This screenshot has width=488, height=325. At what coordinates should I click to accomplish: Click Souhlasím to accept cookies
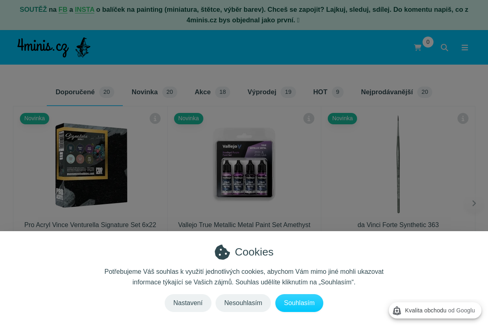point(299,303)
